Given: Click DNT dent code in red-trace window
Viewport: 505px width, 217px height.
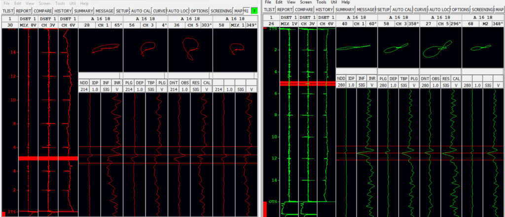Looking at the screenshot, I should (x=173, y=83).
